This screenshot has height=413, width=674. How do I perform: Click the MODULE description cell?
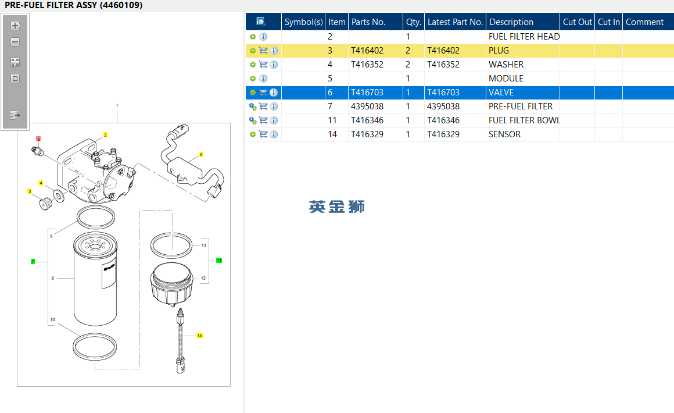point(523,79)
